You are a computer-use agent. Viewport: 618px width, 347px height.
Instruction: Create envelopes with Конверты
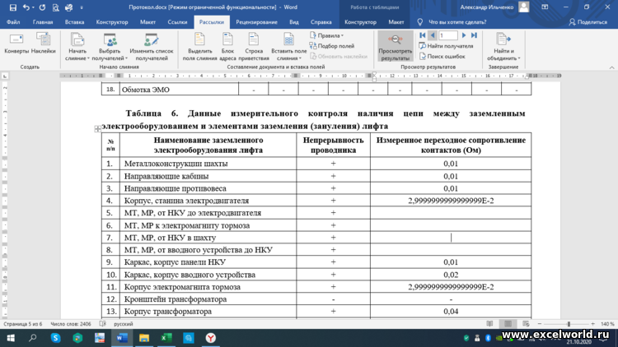pyautogui.click(x=16, y=44)
